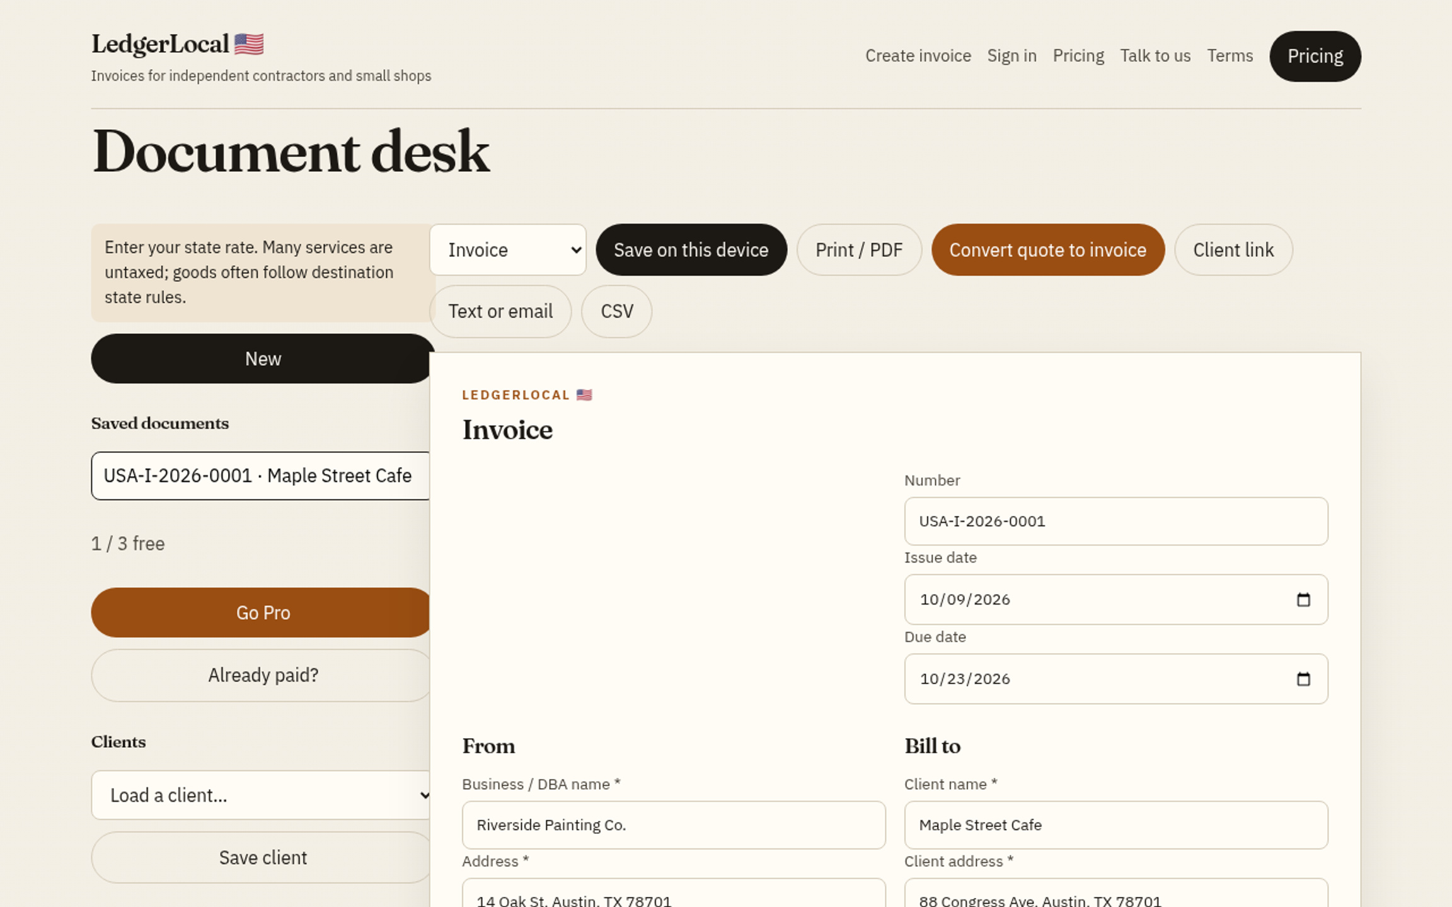
Task: Open the Issue date calendar picker icon
Action: [x=1303, y=600]
